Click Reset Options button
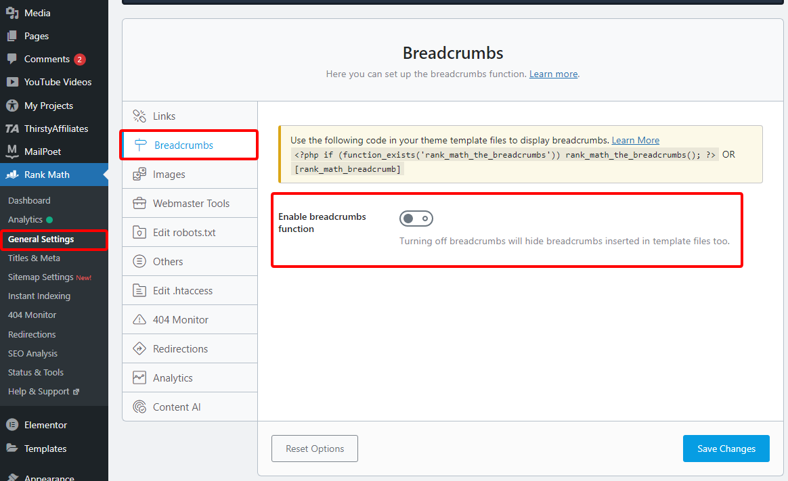The height and width of the screenshot is (481, 788). [315, 449]
